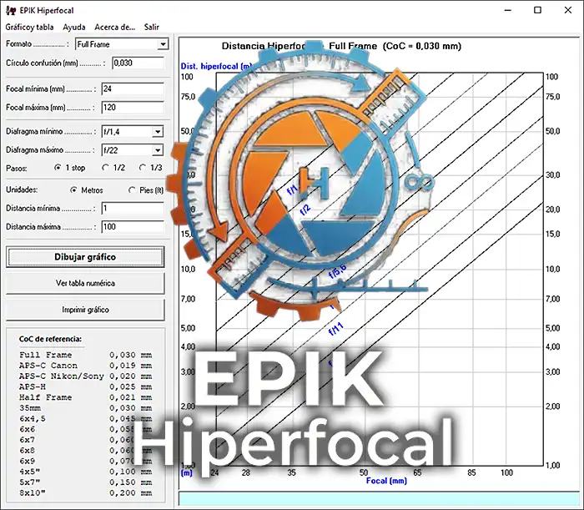Image resolution: width=584 pixels, height=510 pixels.
Task: Open the Gráficoy tabla menu
Action: pyautogui.click(x=29, y=28)
